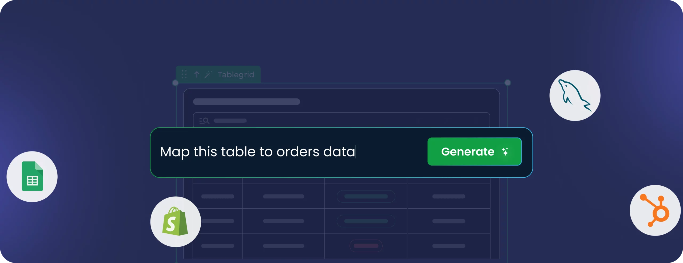Click the green status pill in first row

(366, 197)
